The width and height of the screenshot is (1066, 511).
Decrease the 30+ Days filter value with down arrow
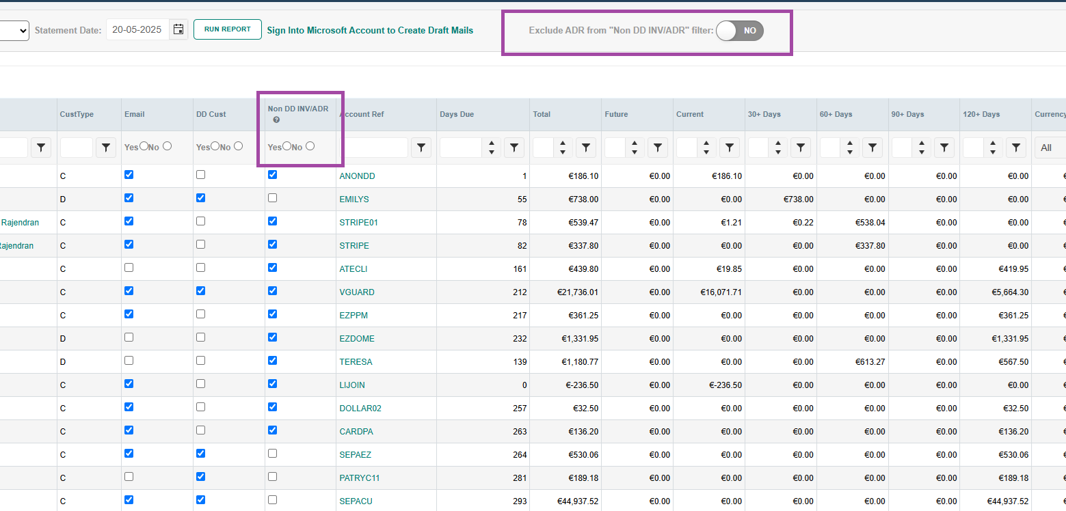(778, 152)
